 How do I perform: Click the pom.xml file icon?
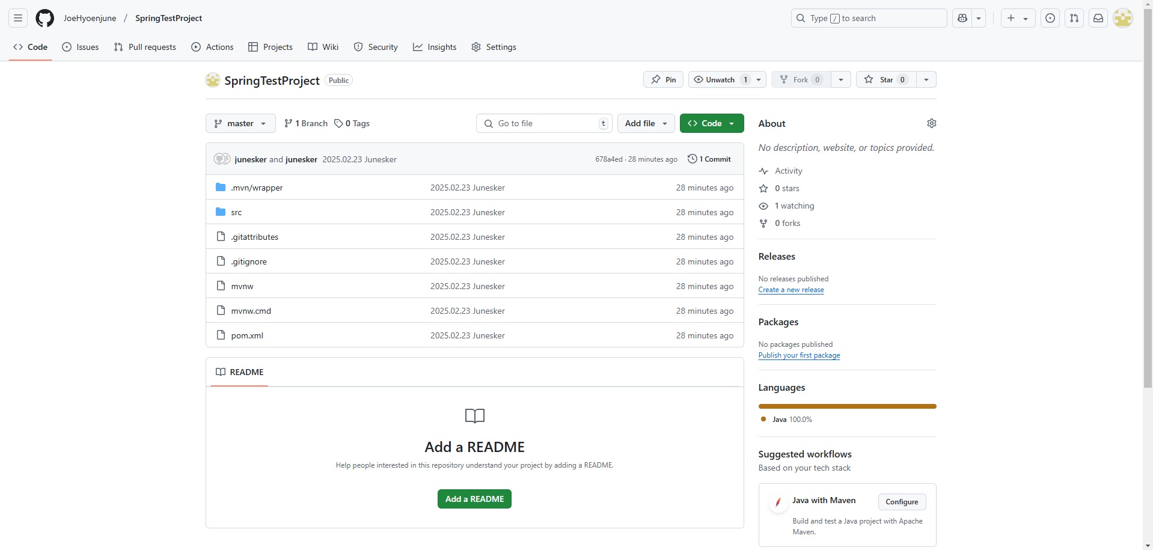click(221, 335)
